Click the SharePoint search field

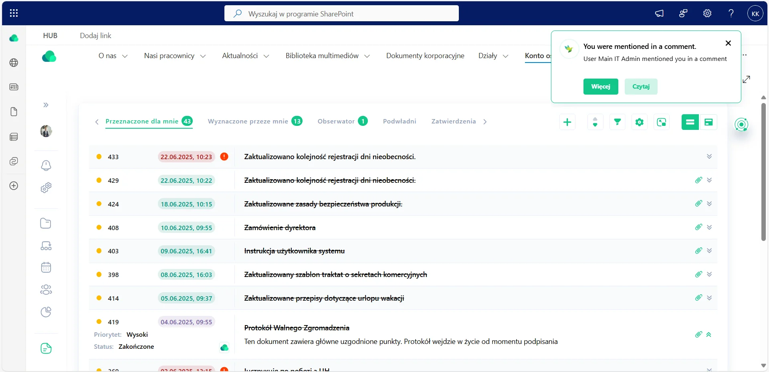341,14
